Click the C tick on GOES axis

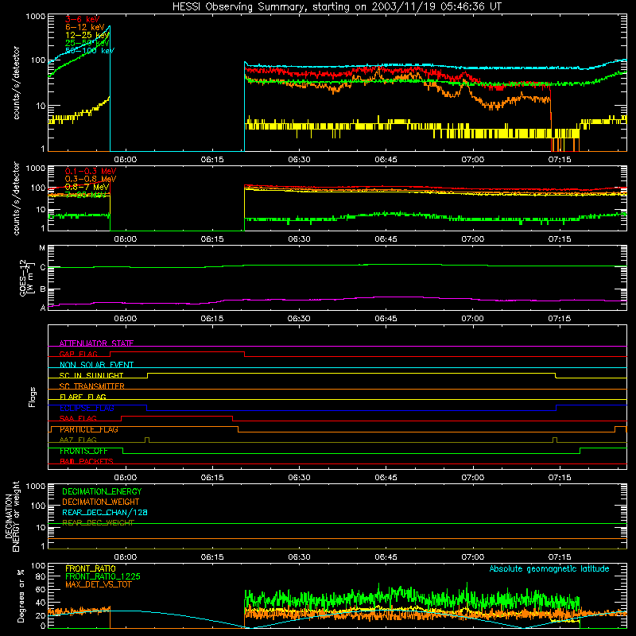[43, 267]
